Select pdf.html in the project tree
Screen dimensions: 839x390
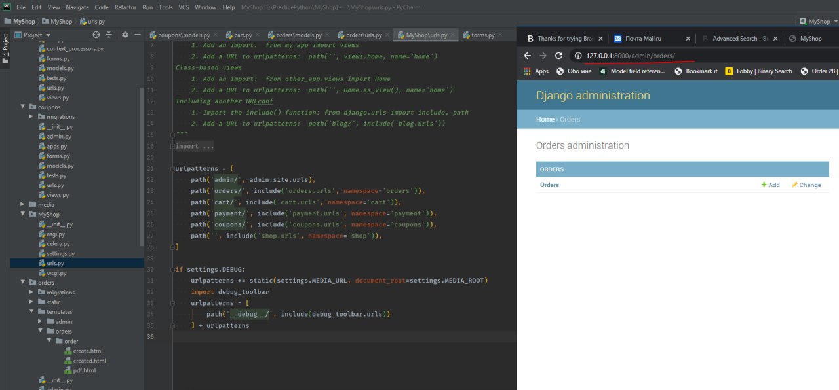84,370
